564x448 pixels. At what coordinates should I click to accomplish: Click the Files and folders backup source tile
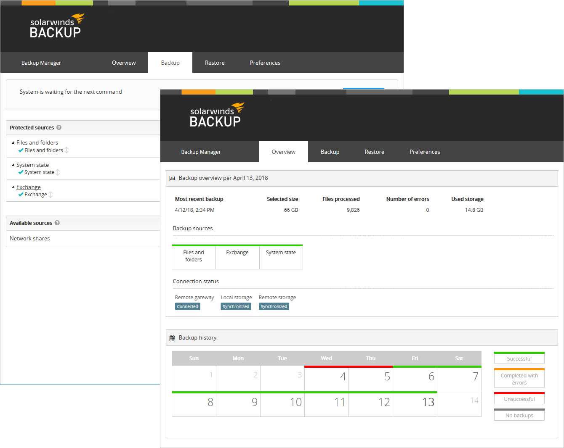coord(194,257)
